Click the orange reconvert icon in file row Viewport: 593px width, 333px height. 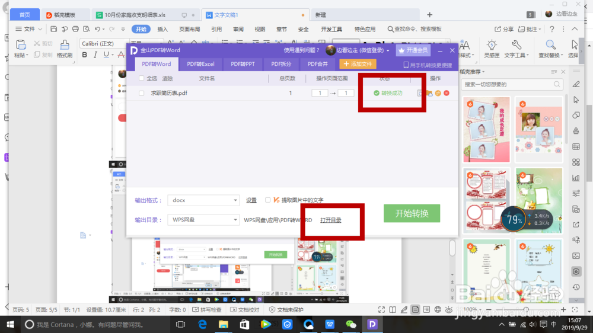click(438, 93)
